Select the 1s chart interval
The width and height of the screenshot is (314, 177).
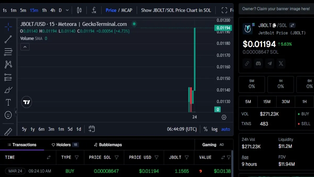[x=5, y=10]
